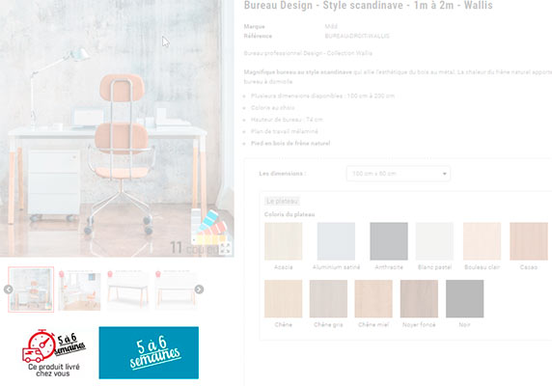View the second room scene thumbnail

coord(79,289)
